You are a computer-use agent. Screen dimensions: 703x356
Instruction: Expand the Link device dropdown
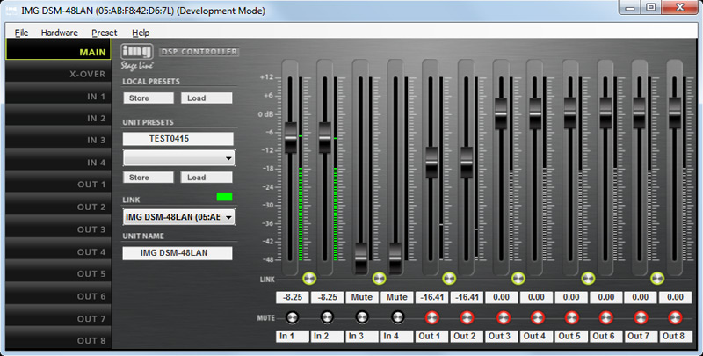[228, 216]
